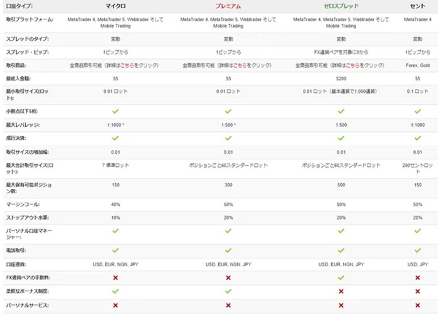The height and width of the screenshot is (315, 439).
Task: Open the こちら link in プレミアム column
Action: click(240, 65)
